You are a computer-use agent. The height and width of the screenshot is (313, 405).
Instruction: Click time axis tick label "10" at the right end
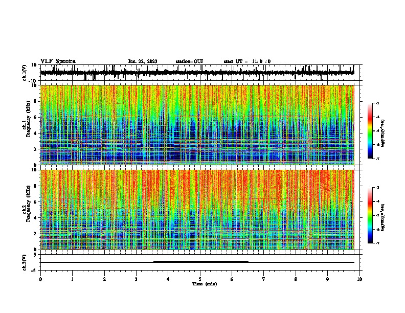click(359, 279)
